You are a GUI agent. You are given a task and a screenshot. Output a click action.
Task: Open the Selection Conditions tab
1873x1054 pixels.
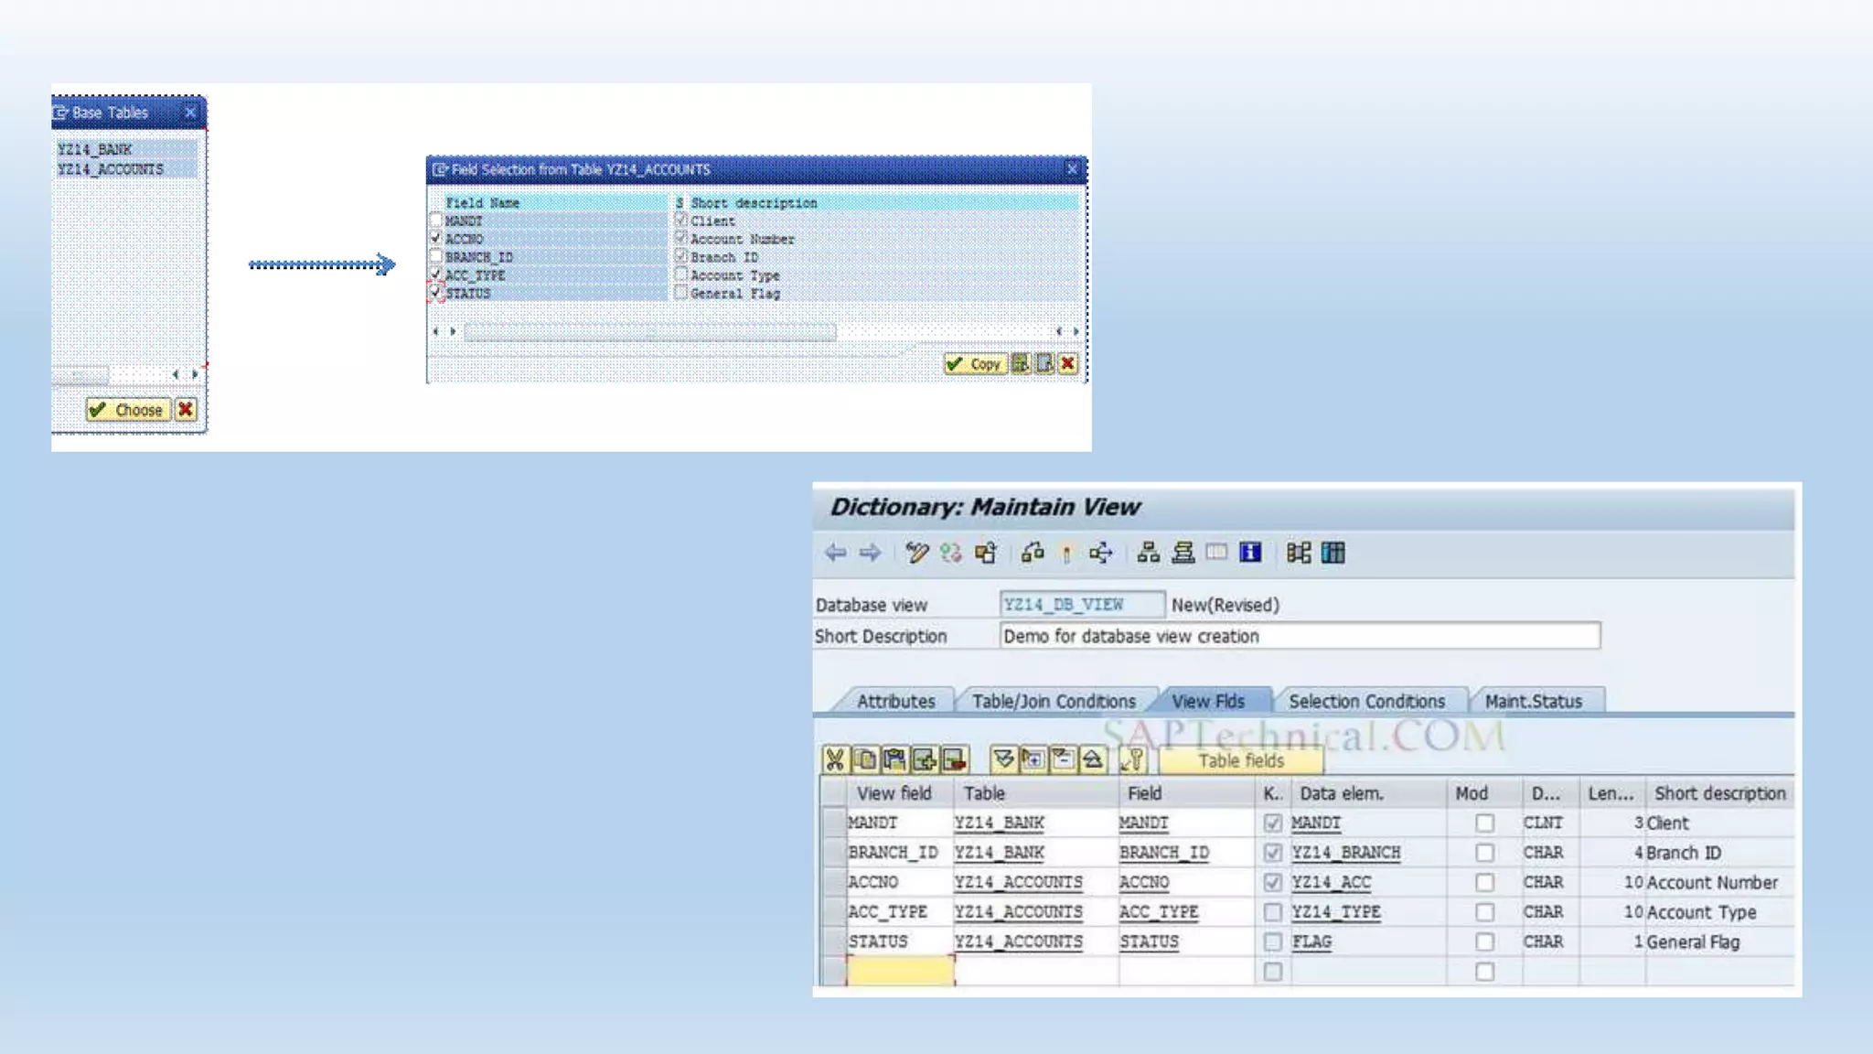point(1366,701)
